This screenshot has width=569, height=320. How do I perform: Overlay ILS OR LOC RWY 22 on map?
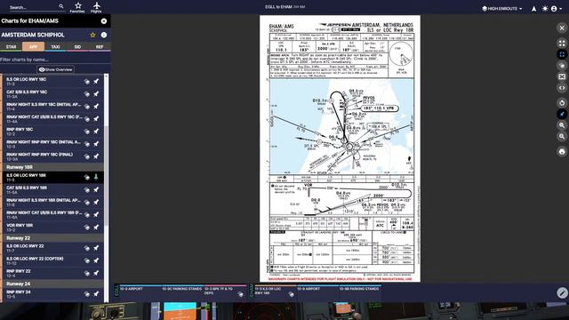87,248
